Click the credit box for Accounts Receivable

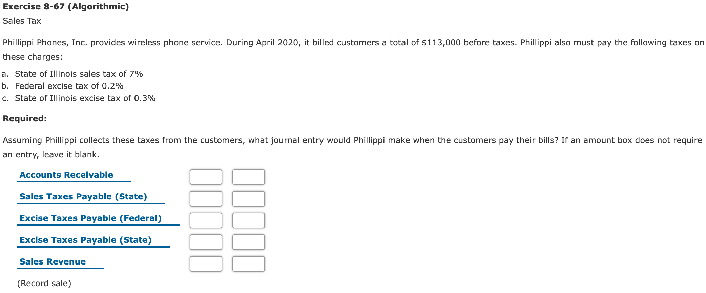click(248, 177)
